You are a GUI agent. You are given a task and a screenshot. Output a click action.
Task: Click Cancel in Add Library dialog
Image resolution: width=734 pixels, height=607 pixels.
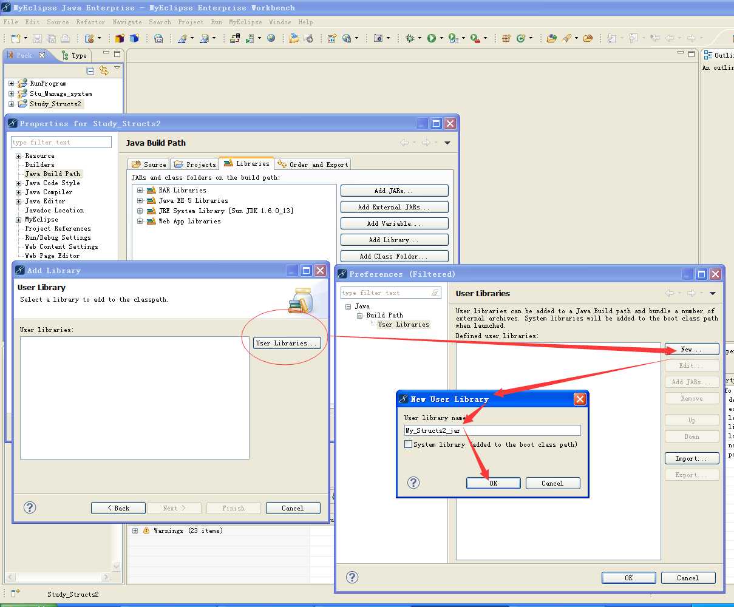pos(293,508)
